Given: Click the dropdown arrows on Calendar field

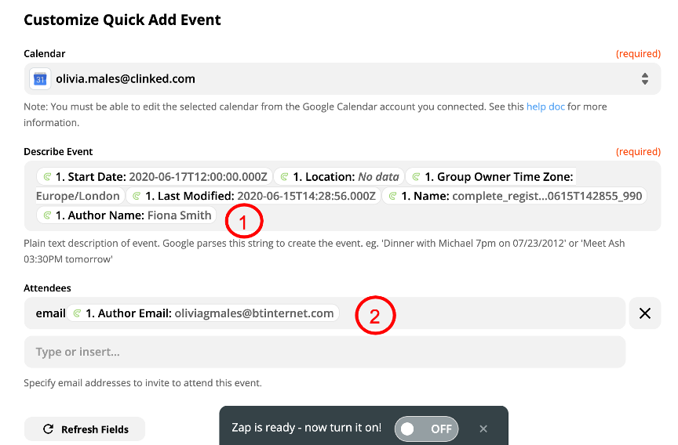Looking at the screenshot, I should coord(645,79).
